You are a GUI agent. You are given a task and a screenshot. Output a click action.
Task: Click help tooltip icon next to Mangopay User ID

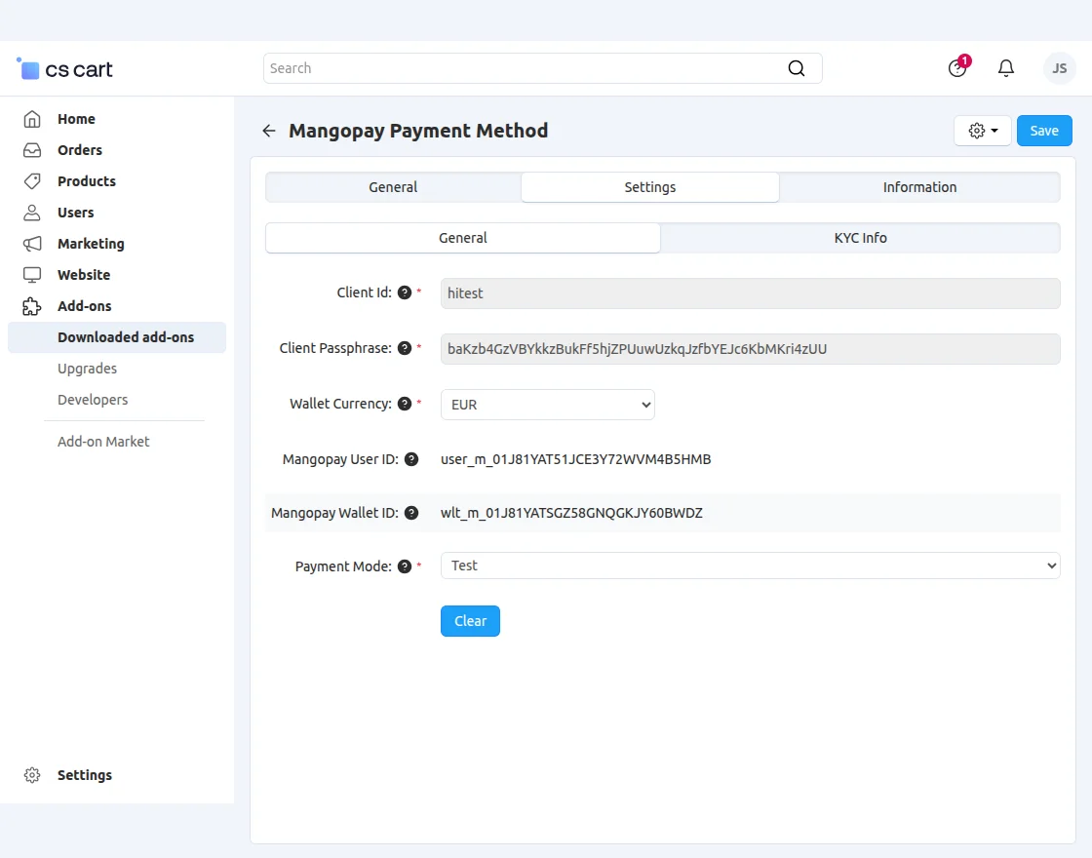(411, 459)
